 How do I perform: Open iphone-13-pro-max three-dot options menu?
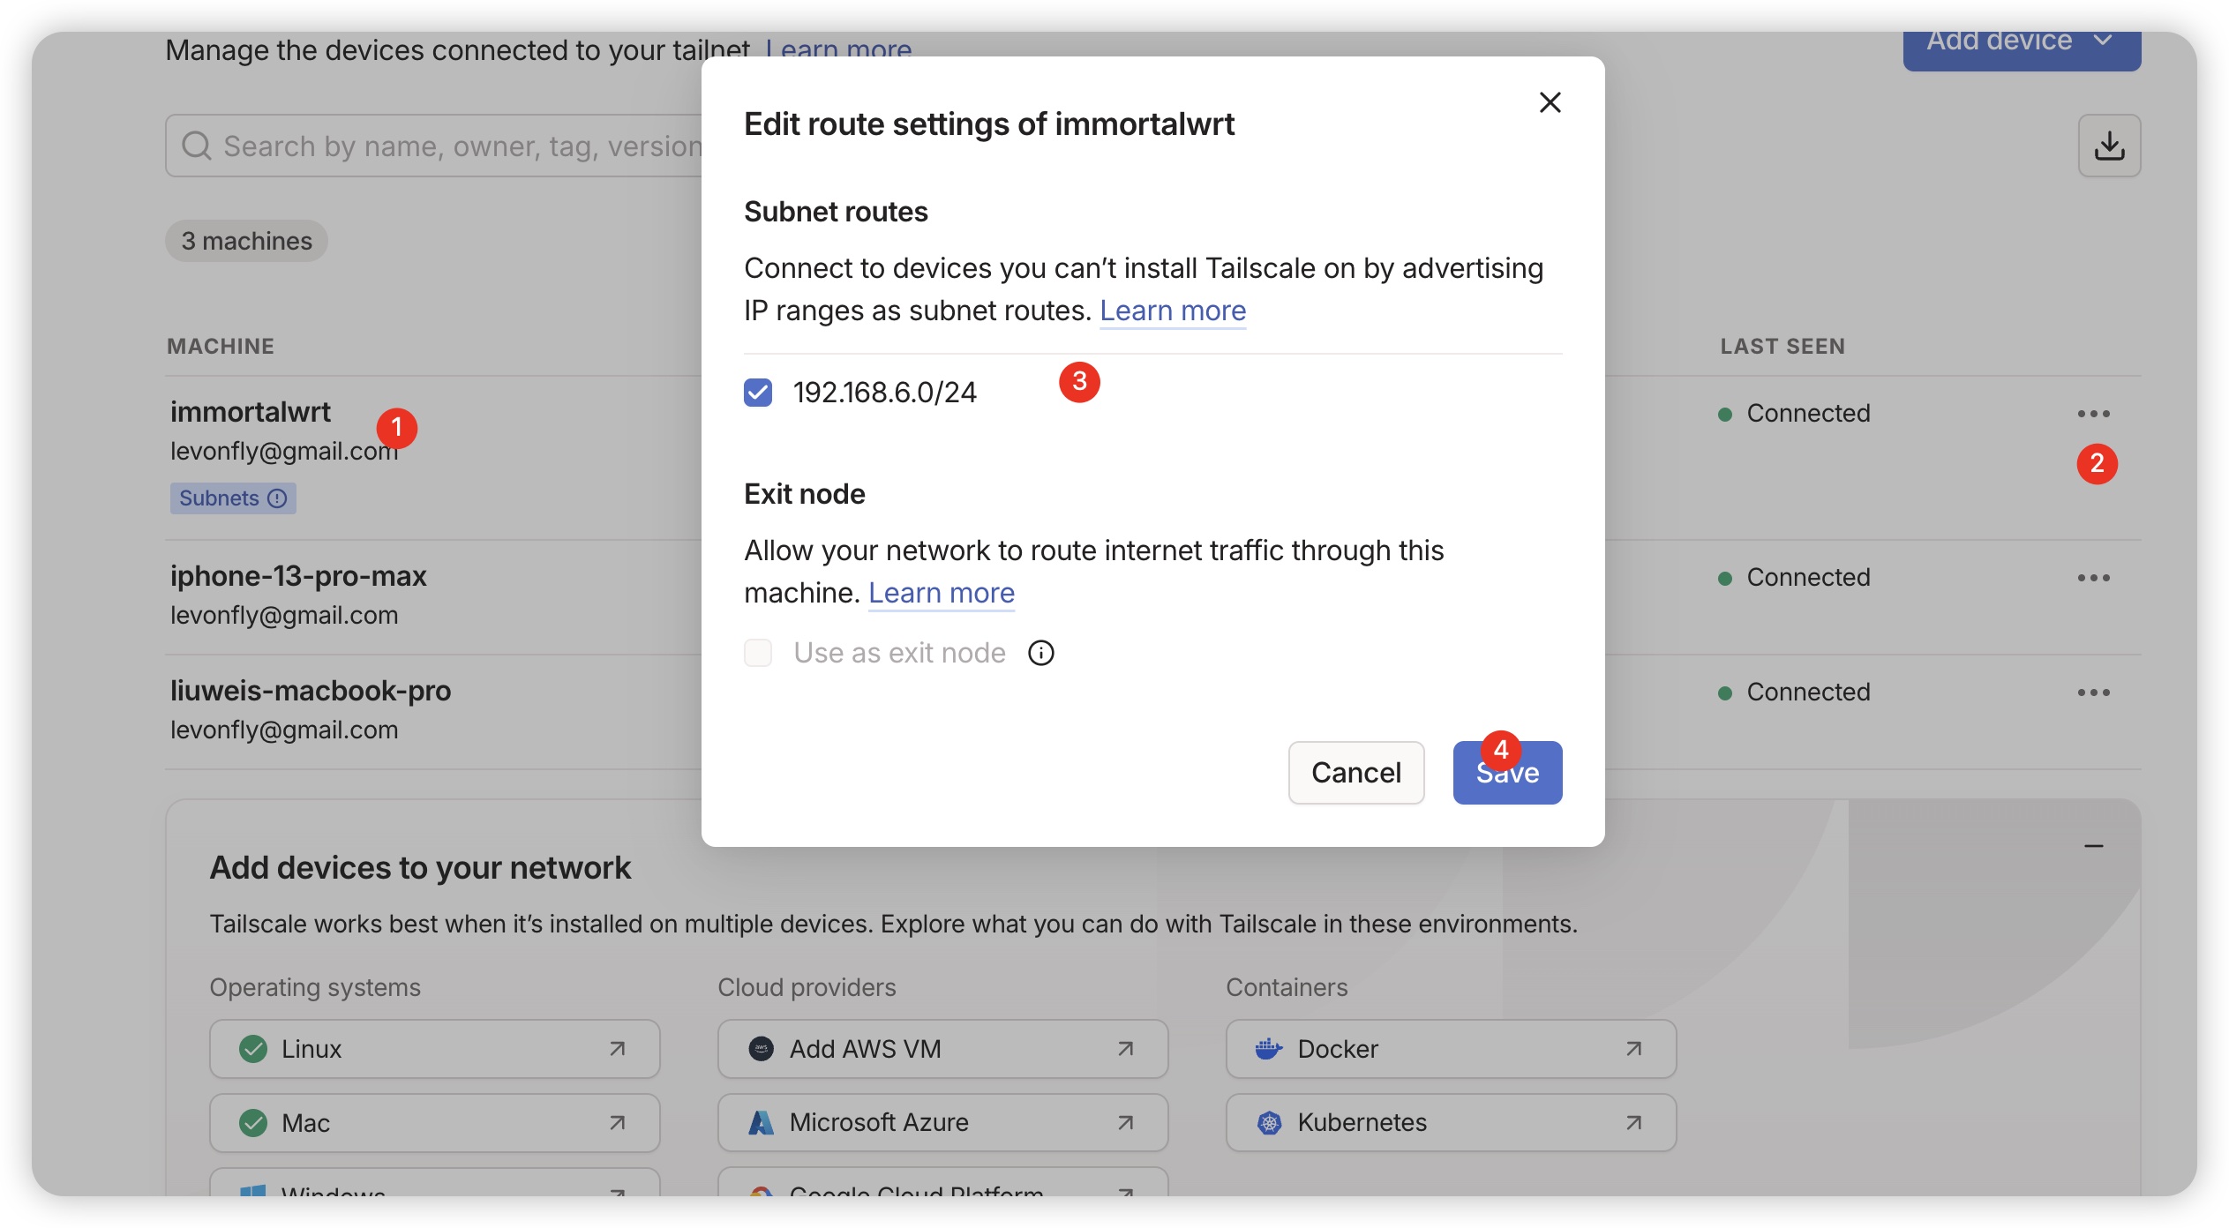tap(2092, 578)
